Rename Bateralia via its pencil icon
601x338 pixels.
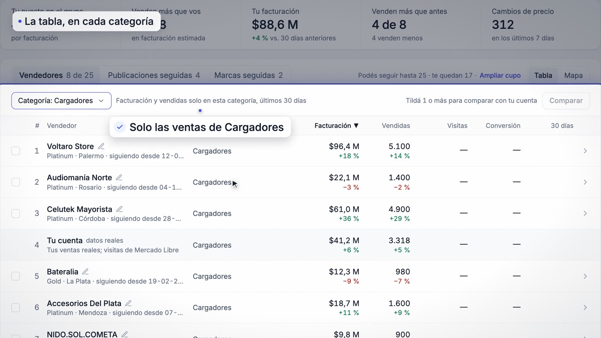(85, 272)
